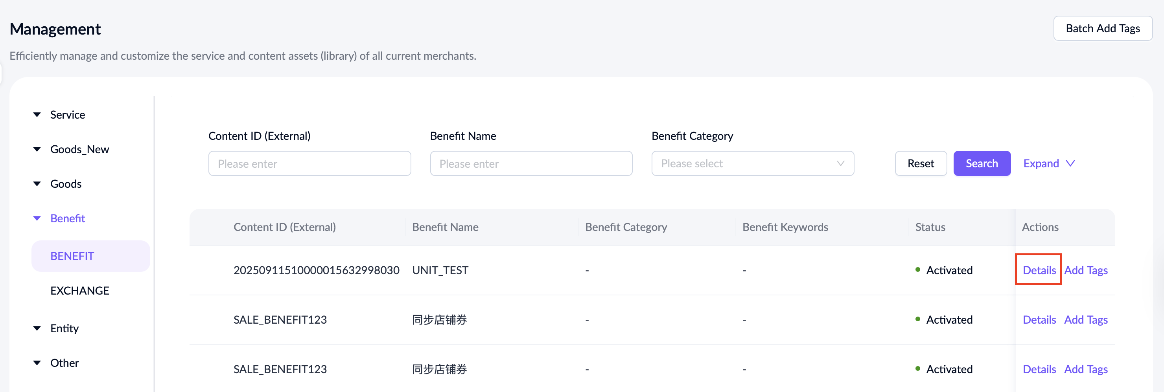
Task: Select the Goods_New menu label
Action: click(79, 149)
